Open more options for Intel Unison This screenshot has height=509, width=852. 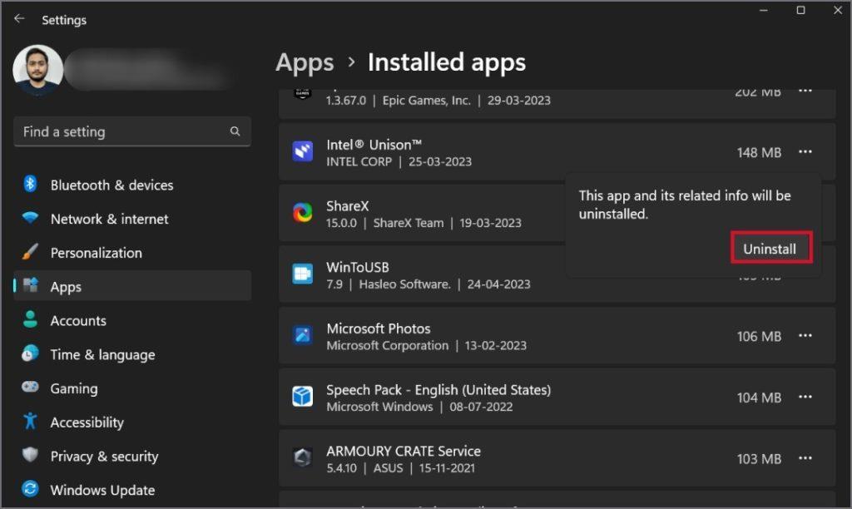[x=805, y=151]
